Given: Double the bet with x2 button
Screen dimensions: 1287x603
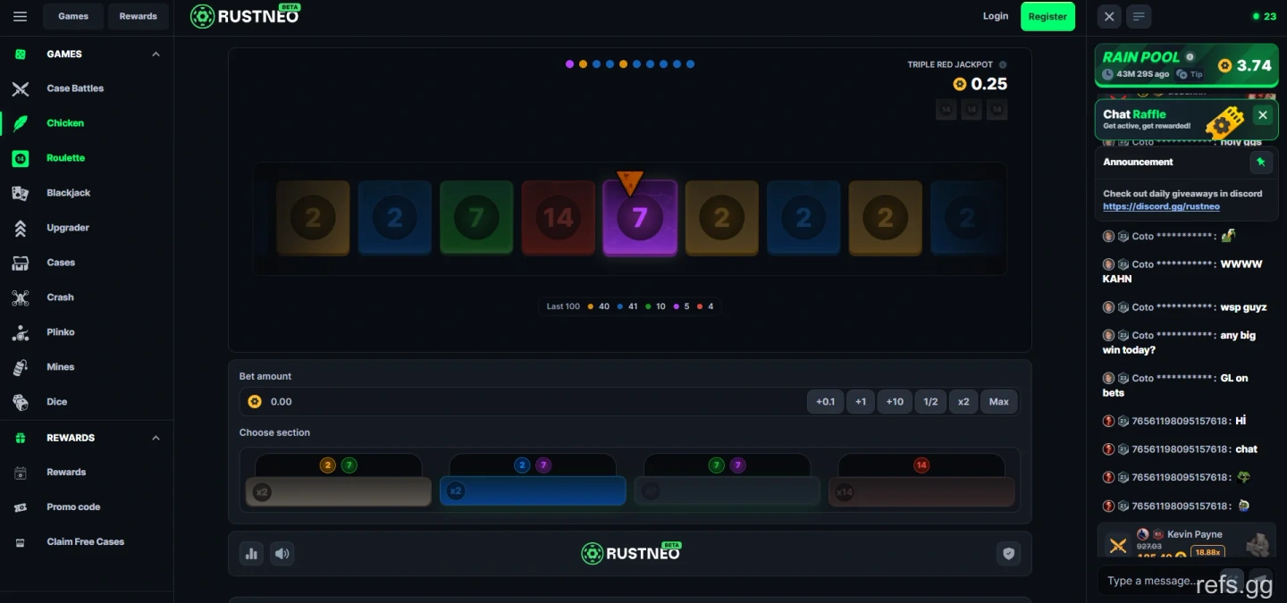Looking at the screenshot, I should [963, 402].
